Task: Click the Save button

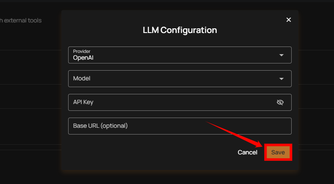Action: tap(278, 152)
